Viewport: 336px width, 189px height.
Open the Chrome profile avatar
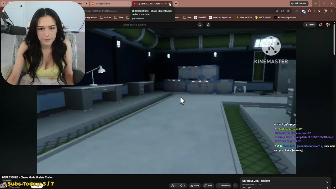(x=325, y=11)
